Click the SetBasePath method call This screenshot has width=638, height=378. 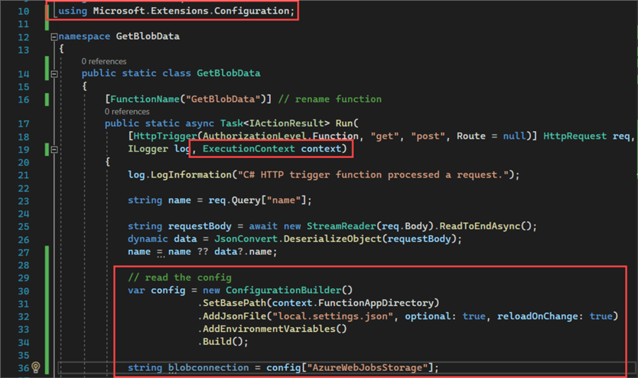click(x=234, y=303)
